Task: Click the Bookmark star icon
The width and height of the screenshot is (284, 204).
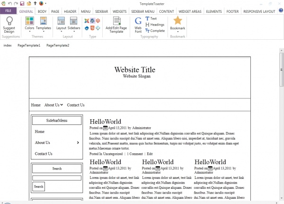Action: pyautogui.click(x=177, y=20)
